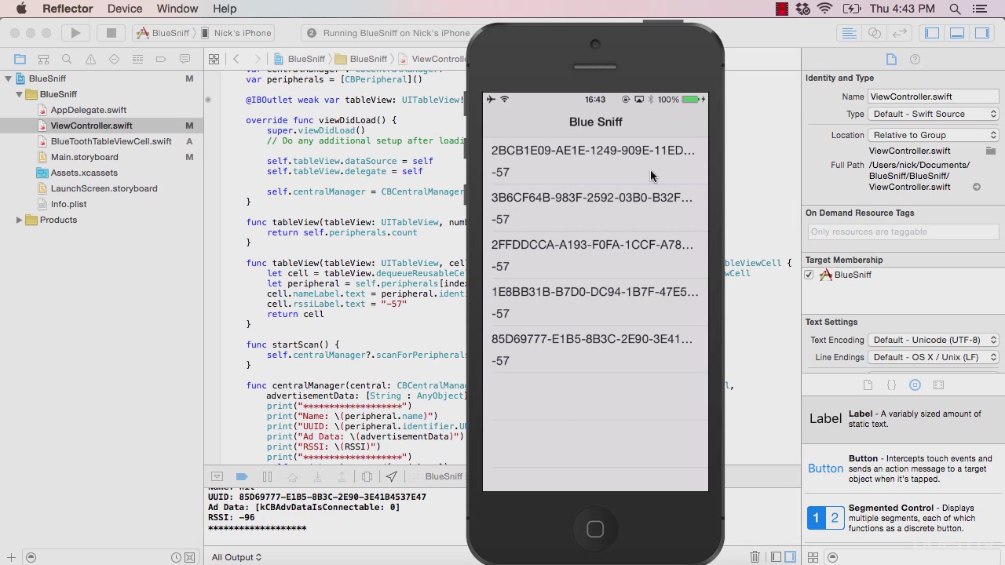This screenshot has height=565, width=1005.
Task: Open Main.storyboard in navigator
Action: [x=84, y=157]
